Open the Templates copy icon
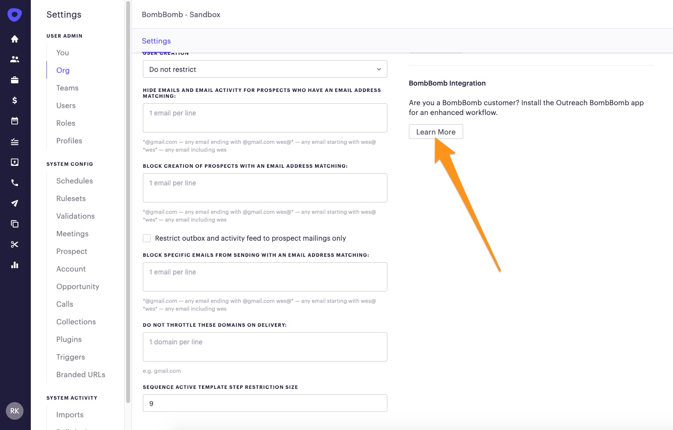Viewport: 673px width, 430px height. click(15, 224)
